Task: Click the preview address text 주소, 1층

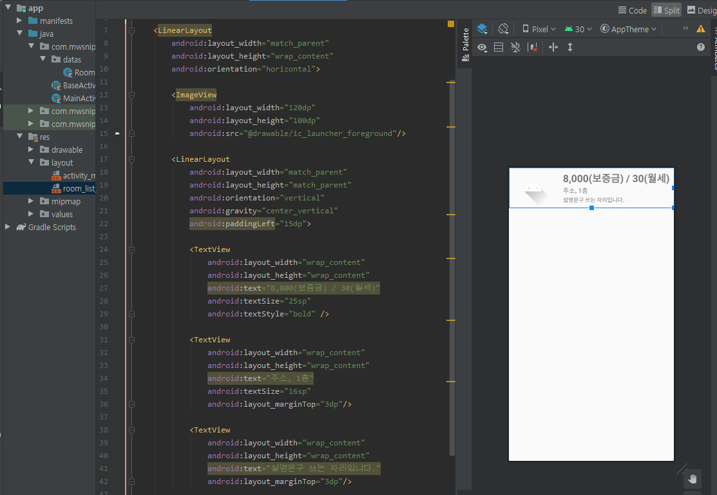Action: coord(575,190)
